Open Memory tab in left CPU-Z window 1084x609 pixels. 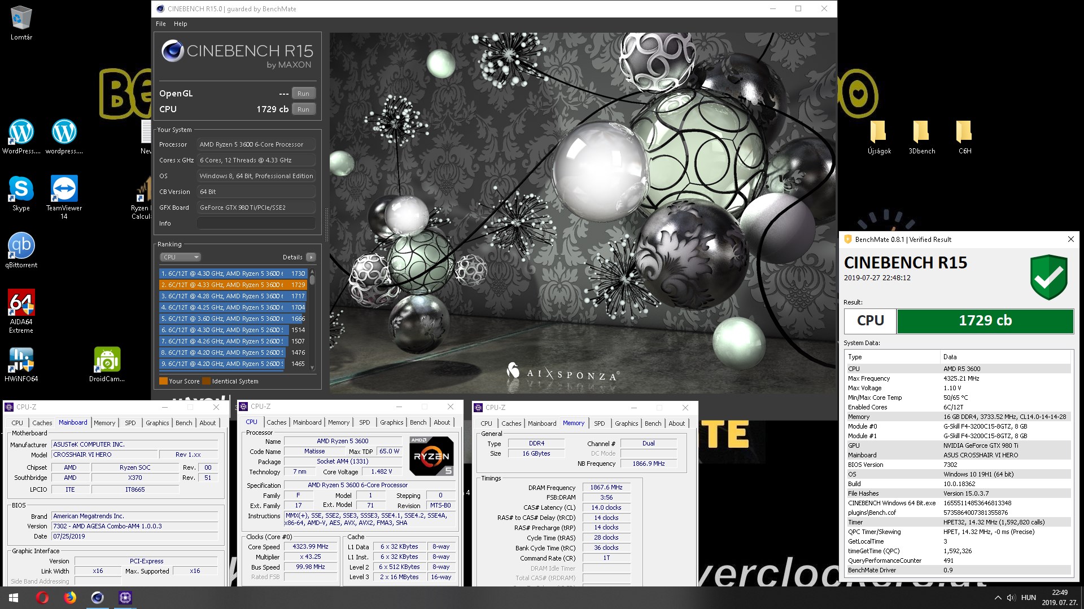[104, 423]
